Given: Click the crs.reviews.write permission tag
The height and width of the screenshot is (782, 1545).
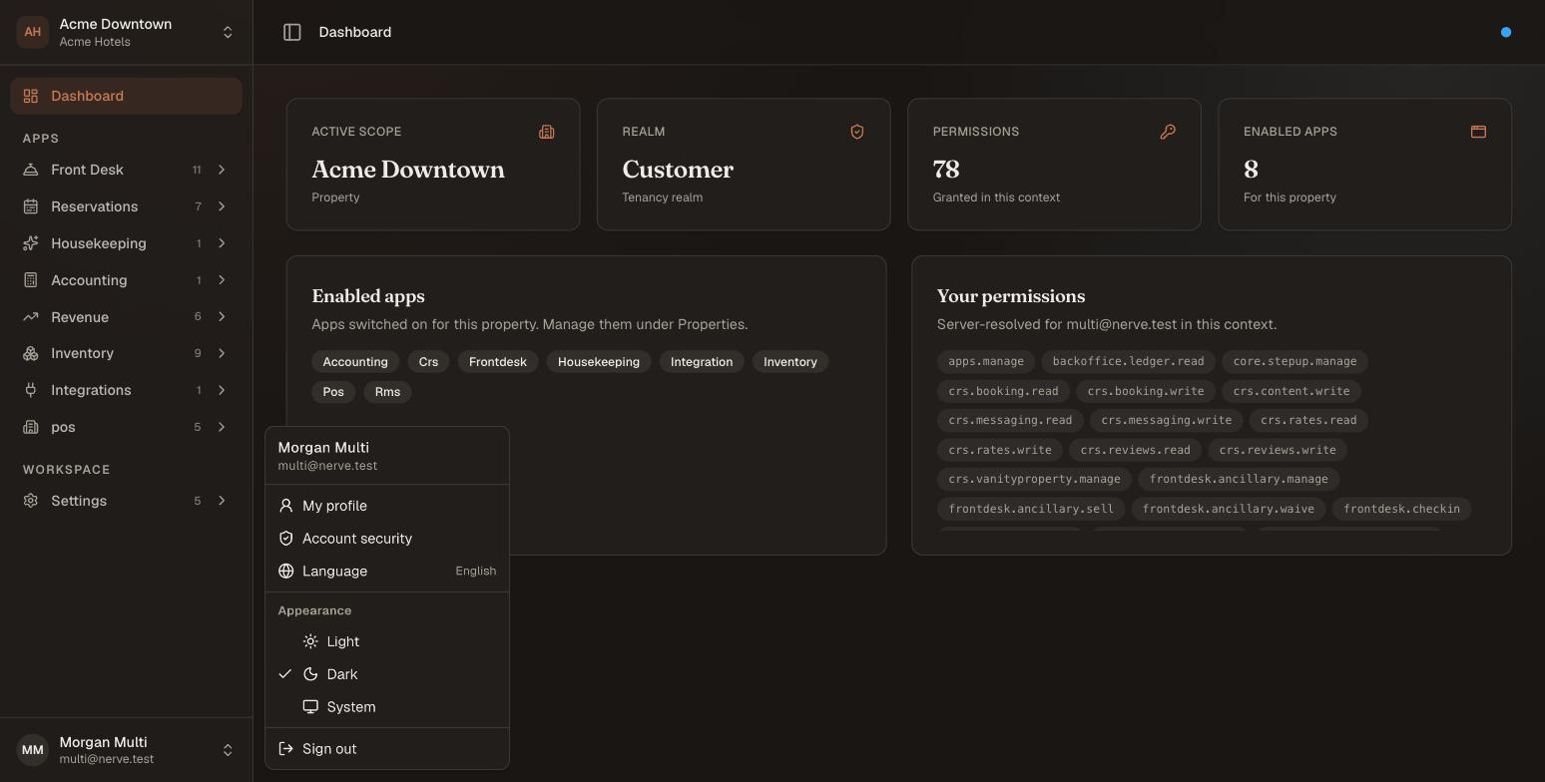Looking at the screenshot, I should [1278, 450].
